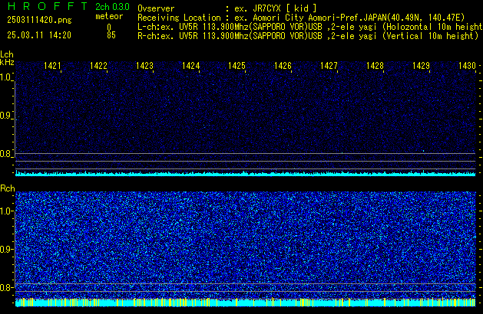Select the 1423 time marker
Screen dimensions: 483x314
[x=144, y=66]
